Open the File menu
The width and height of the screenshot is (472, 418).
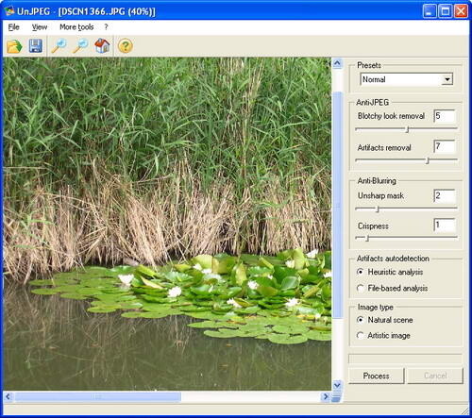coord(13,27)
